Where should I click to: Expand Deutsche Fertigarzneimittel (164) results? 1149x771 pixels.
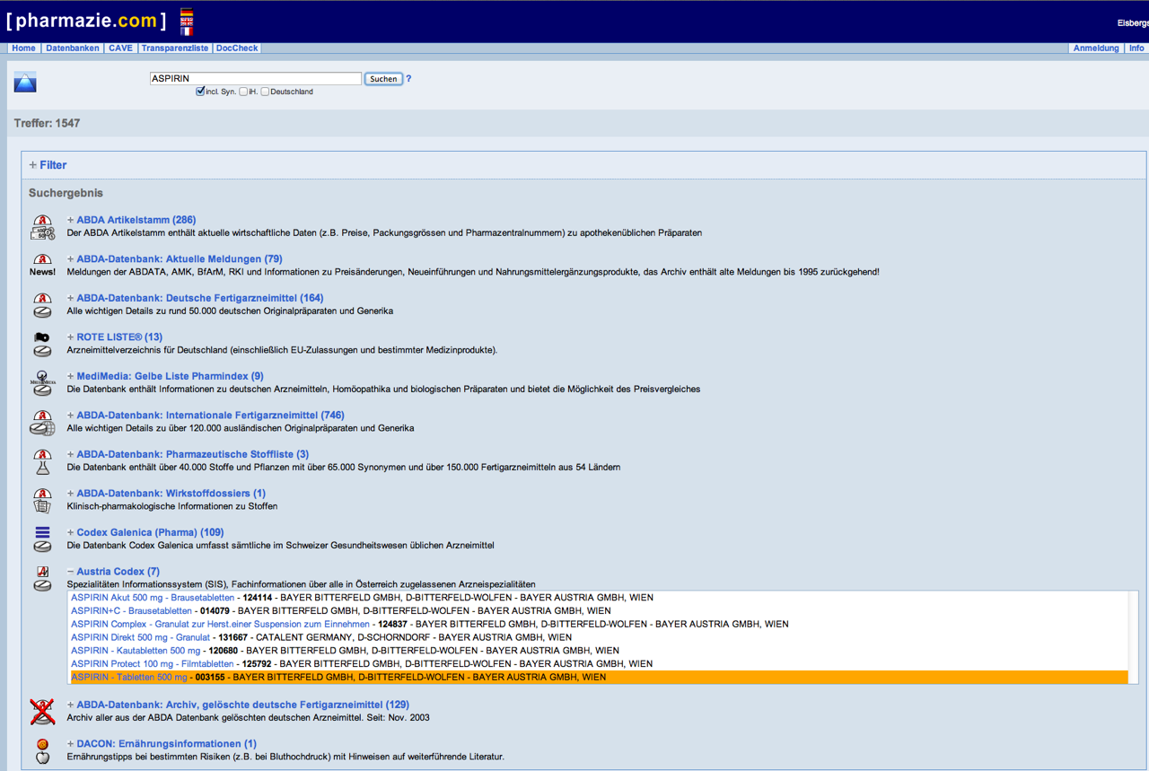(195, 298)
